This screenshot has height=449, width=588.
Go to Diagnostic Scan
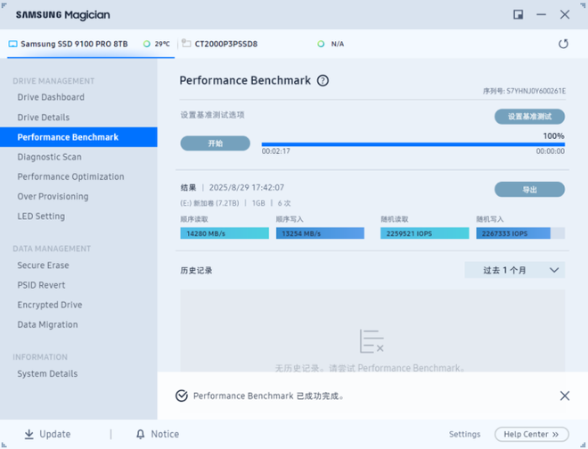(x=49, y=157)
